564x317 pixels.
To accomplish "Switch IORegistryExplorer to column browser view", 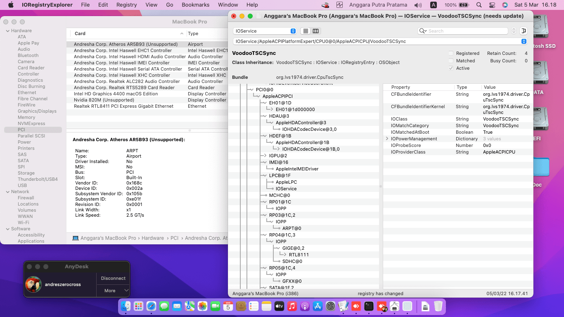I will click(x=316, y=31).
